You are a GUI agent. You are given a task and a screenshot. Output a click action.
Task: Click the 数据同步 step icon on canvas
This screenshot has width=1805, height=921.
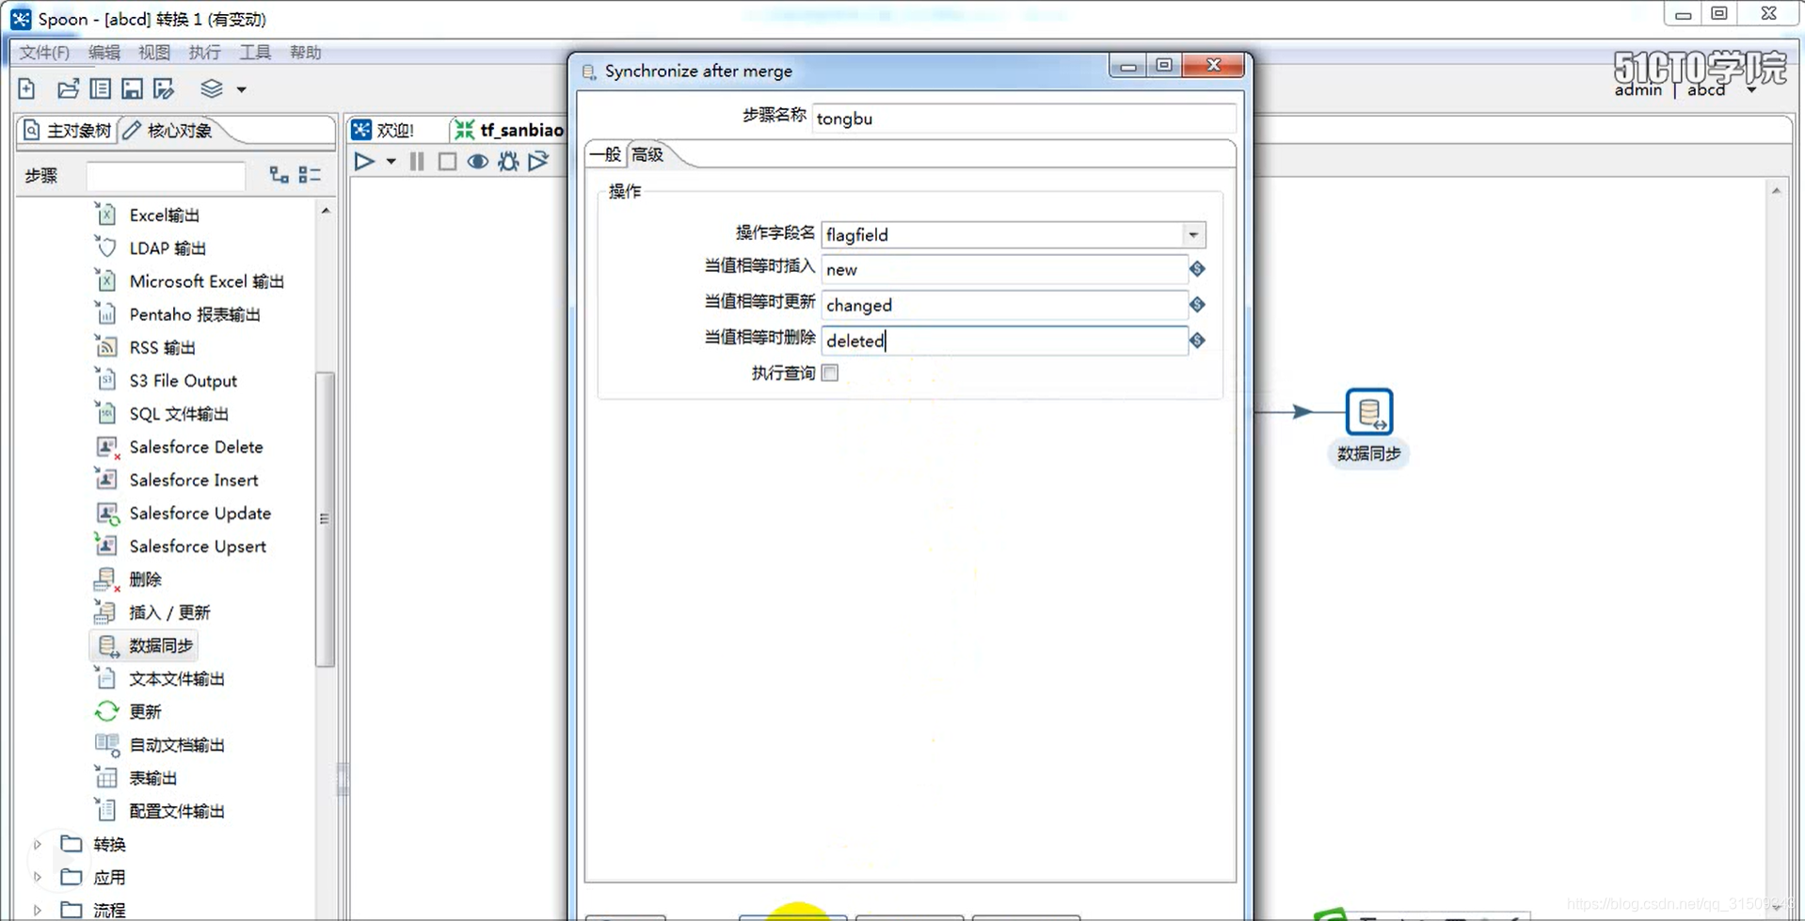(x=1369, y=412)
